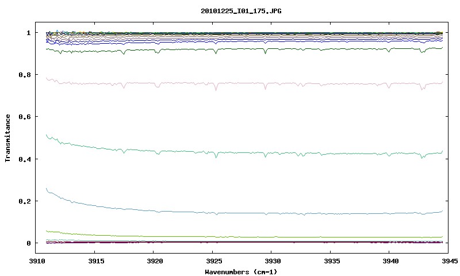Viewport: 460px width, 276px height.
Task: Click the x-axis tick label 3925
Action: click(214, 261)
